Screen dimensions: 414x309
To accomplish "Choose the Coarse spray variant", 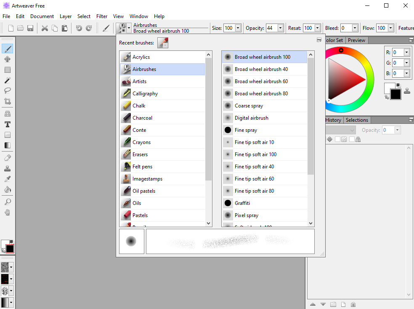I will (x=265, y=106).
